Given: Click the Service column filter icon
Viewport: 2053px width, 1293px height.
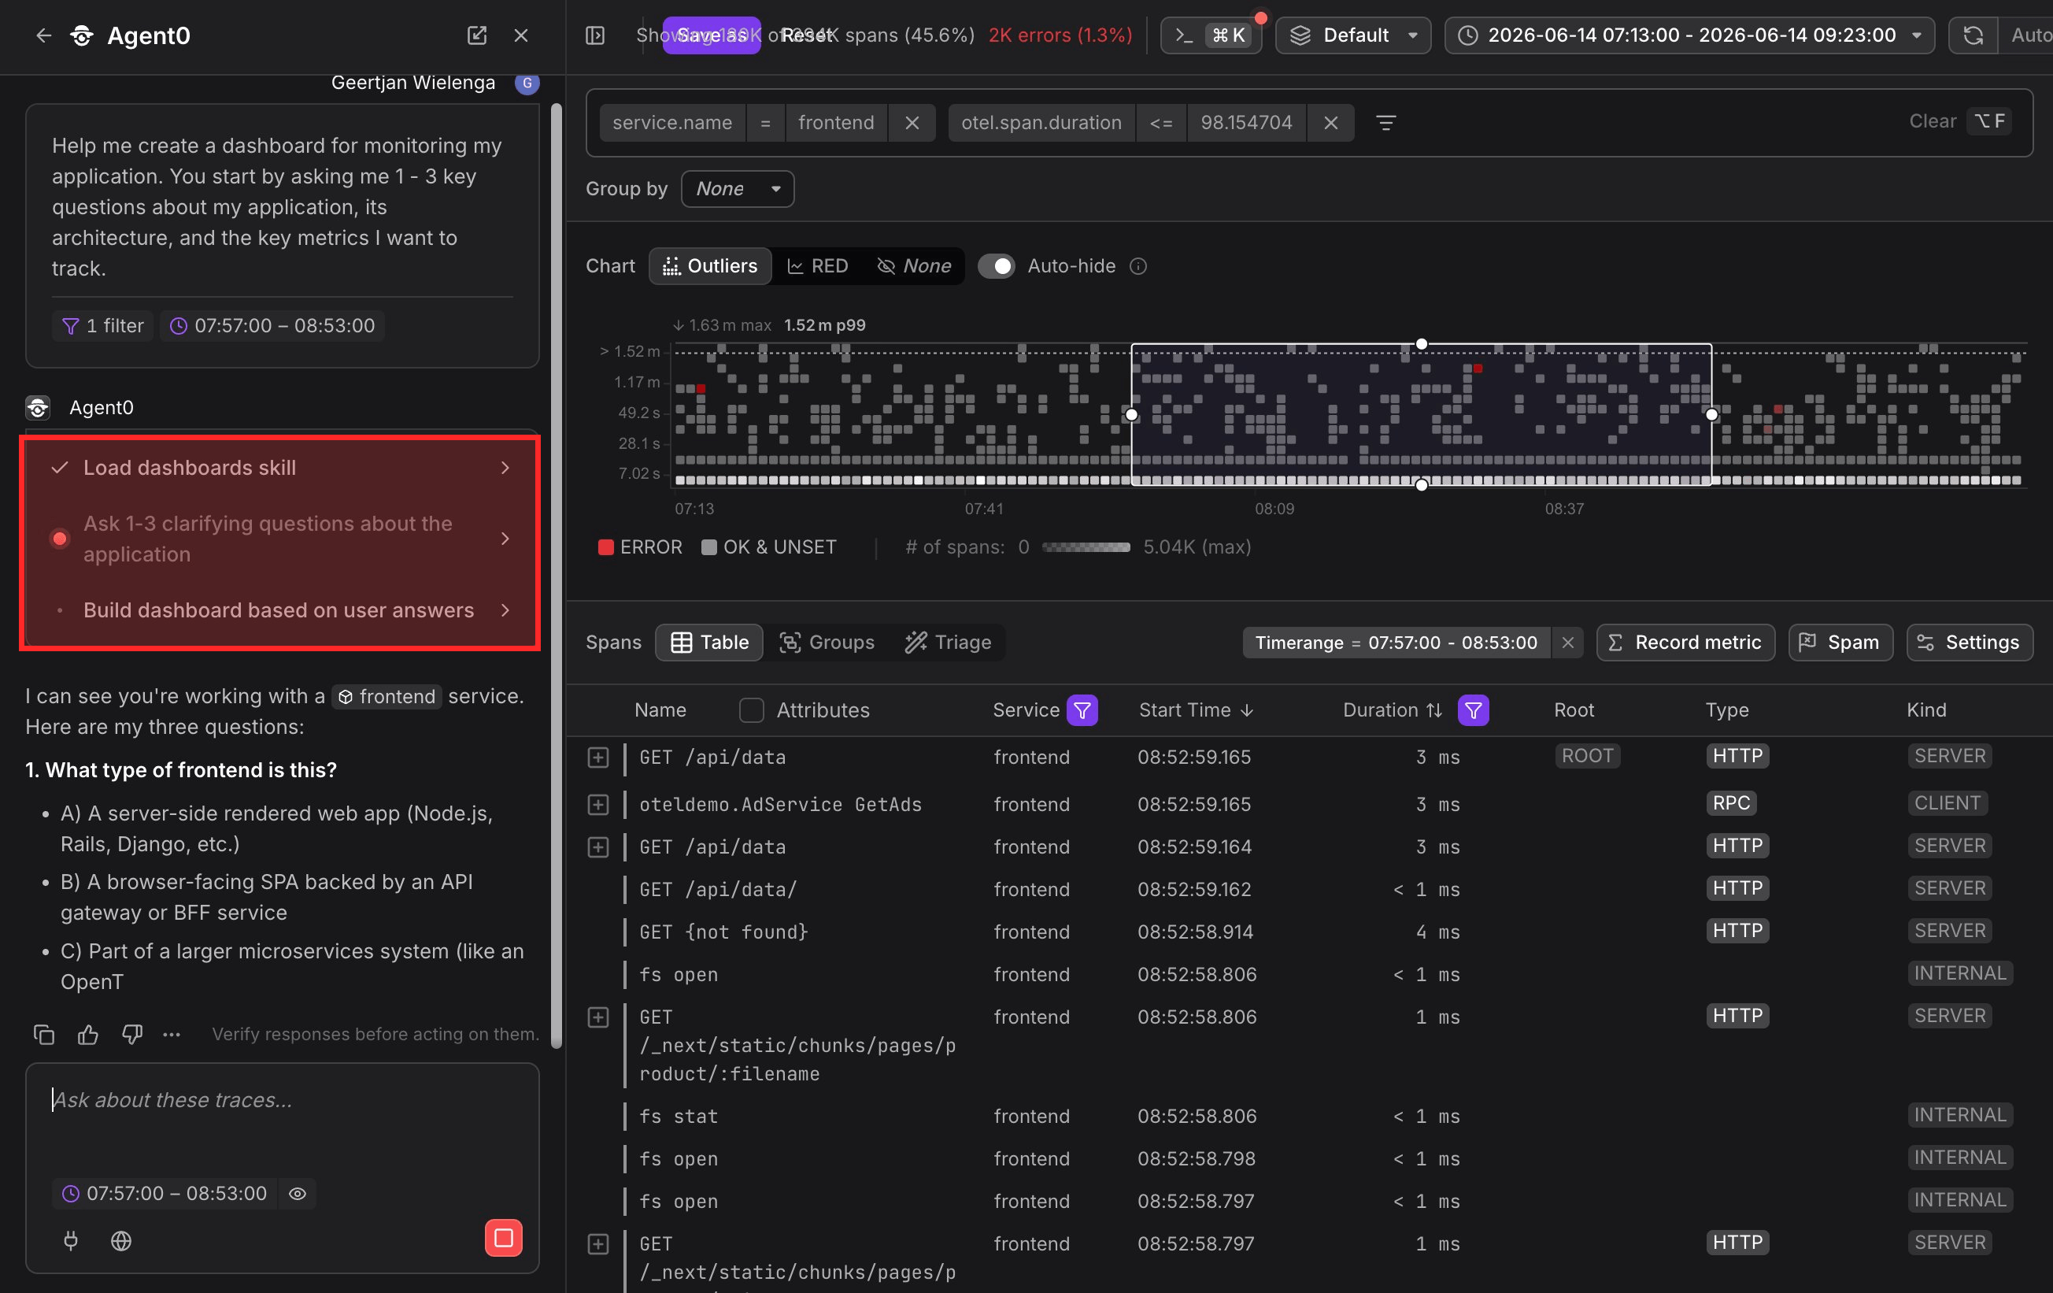Looking at the screenshot, I should coord(1082,710).
